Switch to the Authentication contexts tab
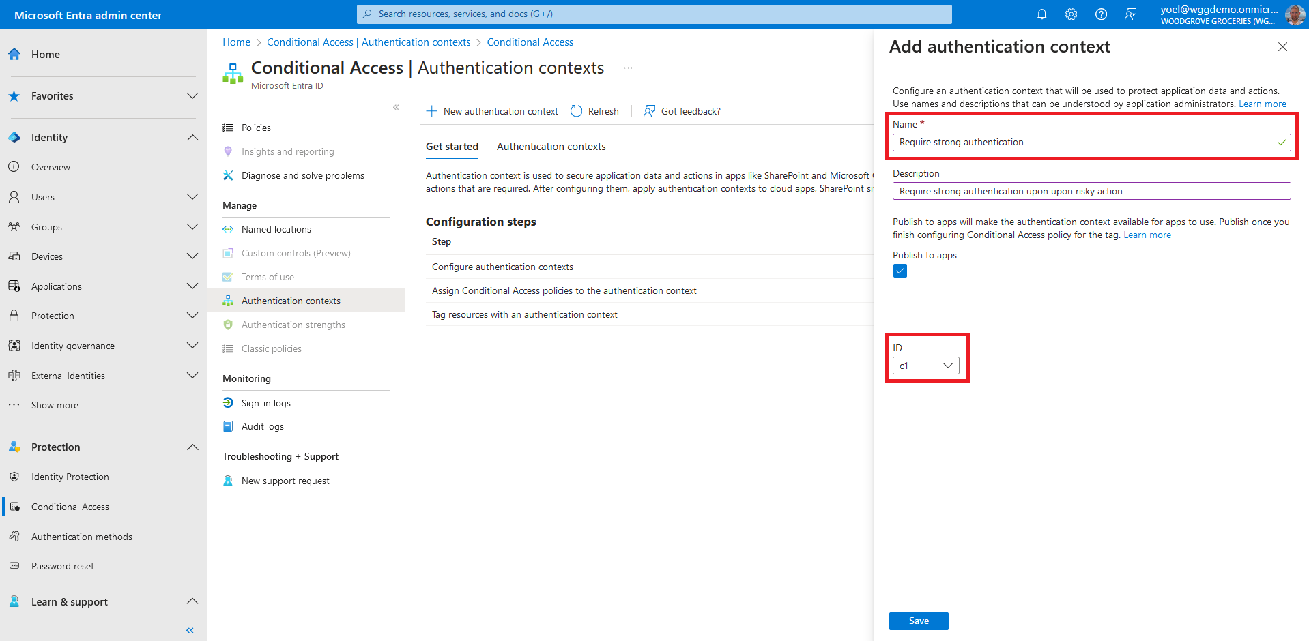Screen dimensions: 1309x641 551,147
